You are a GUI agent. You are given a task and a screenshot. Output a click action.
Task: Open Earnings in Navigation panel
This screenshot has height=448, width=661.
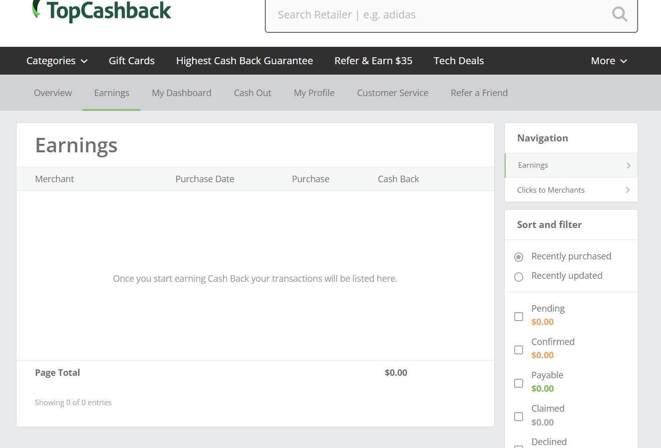click(571, 165)
